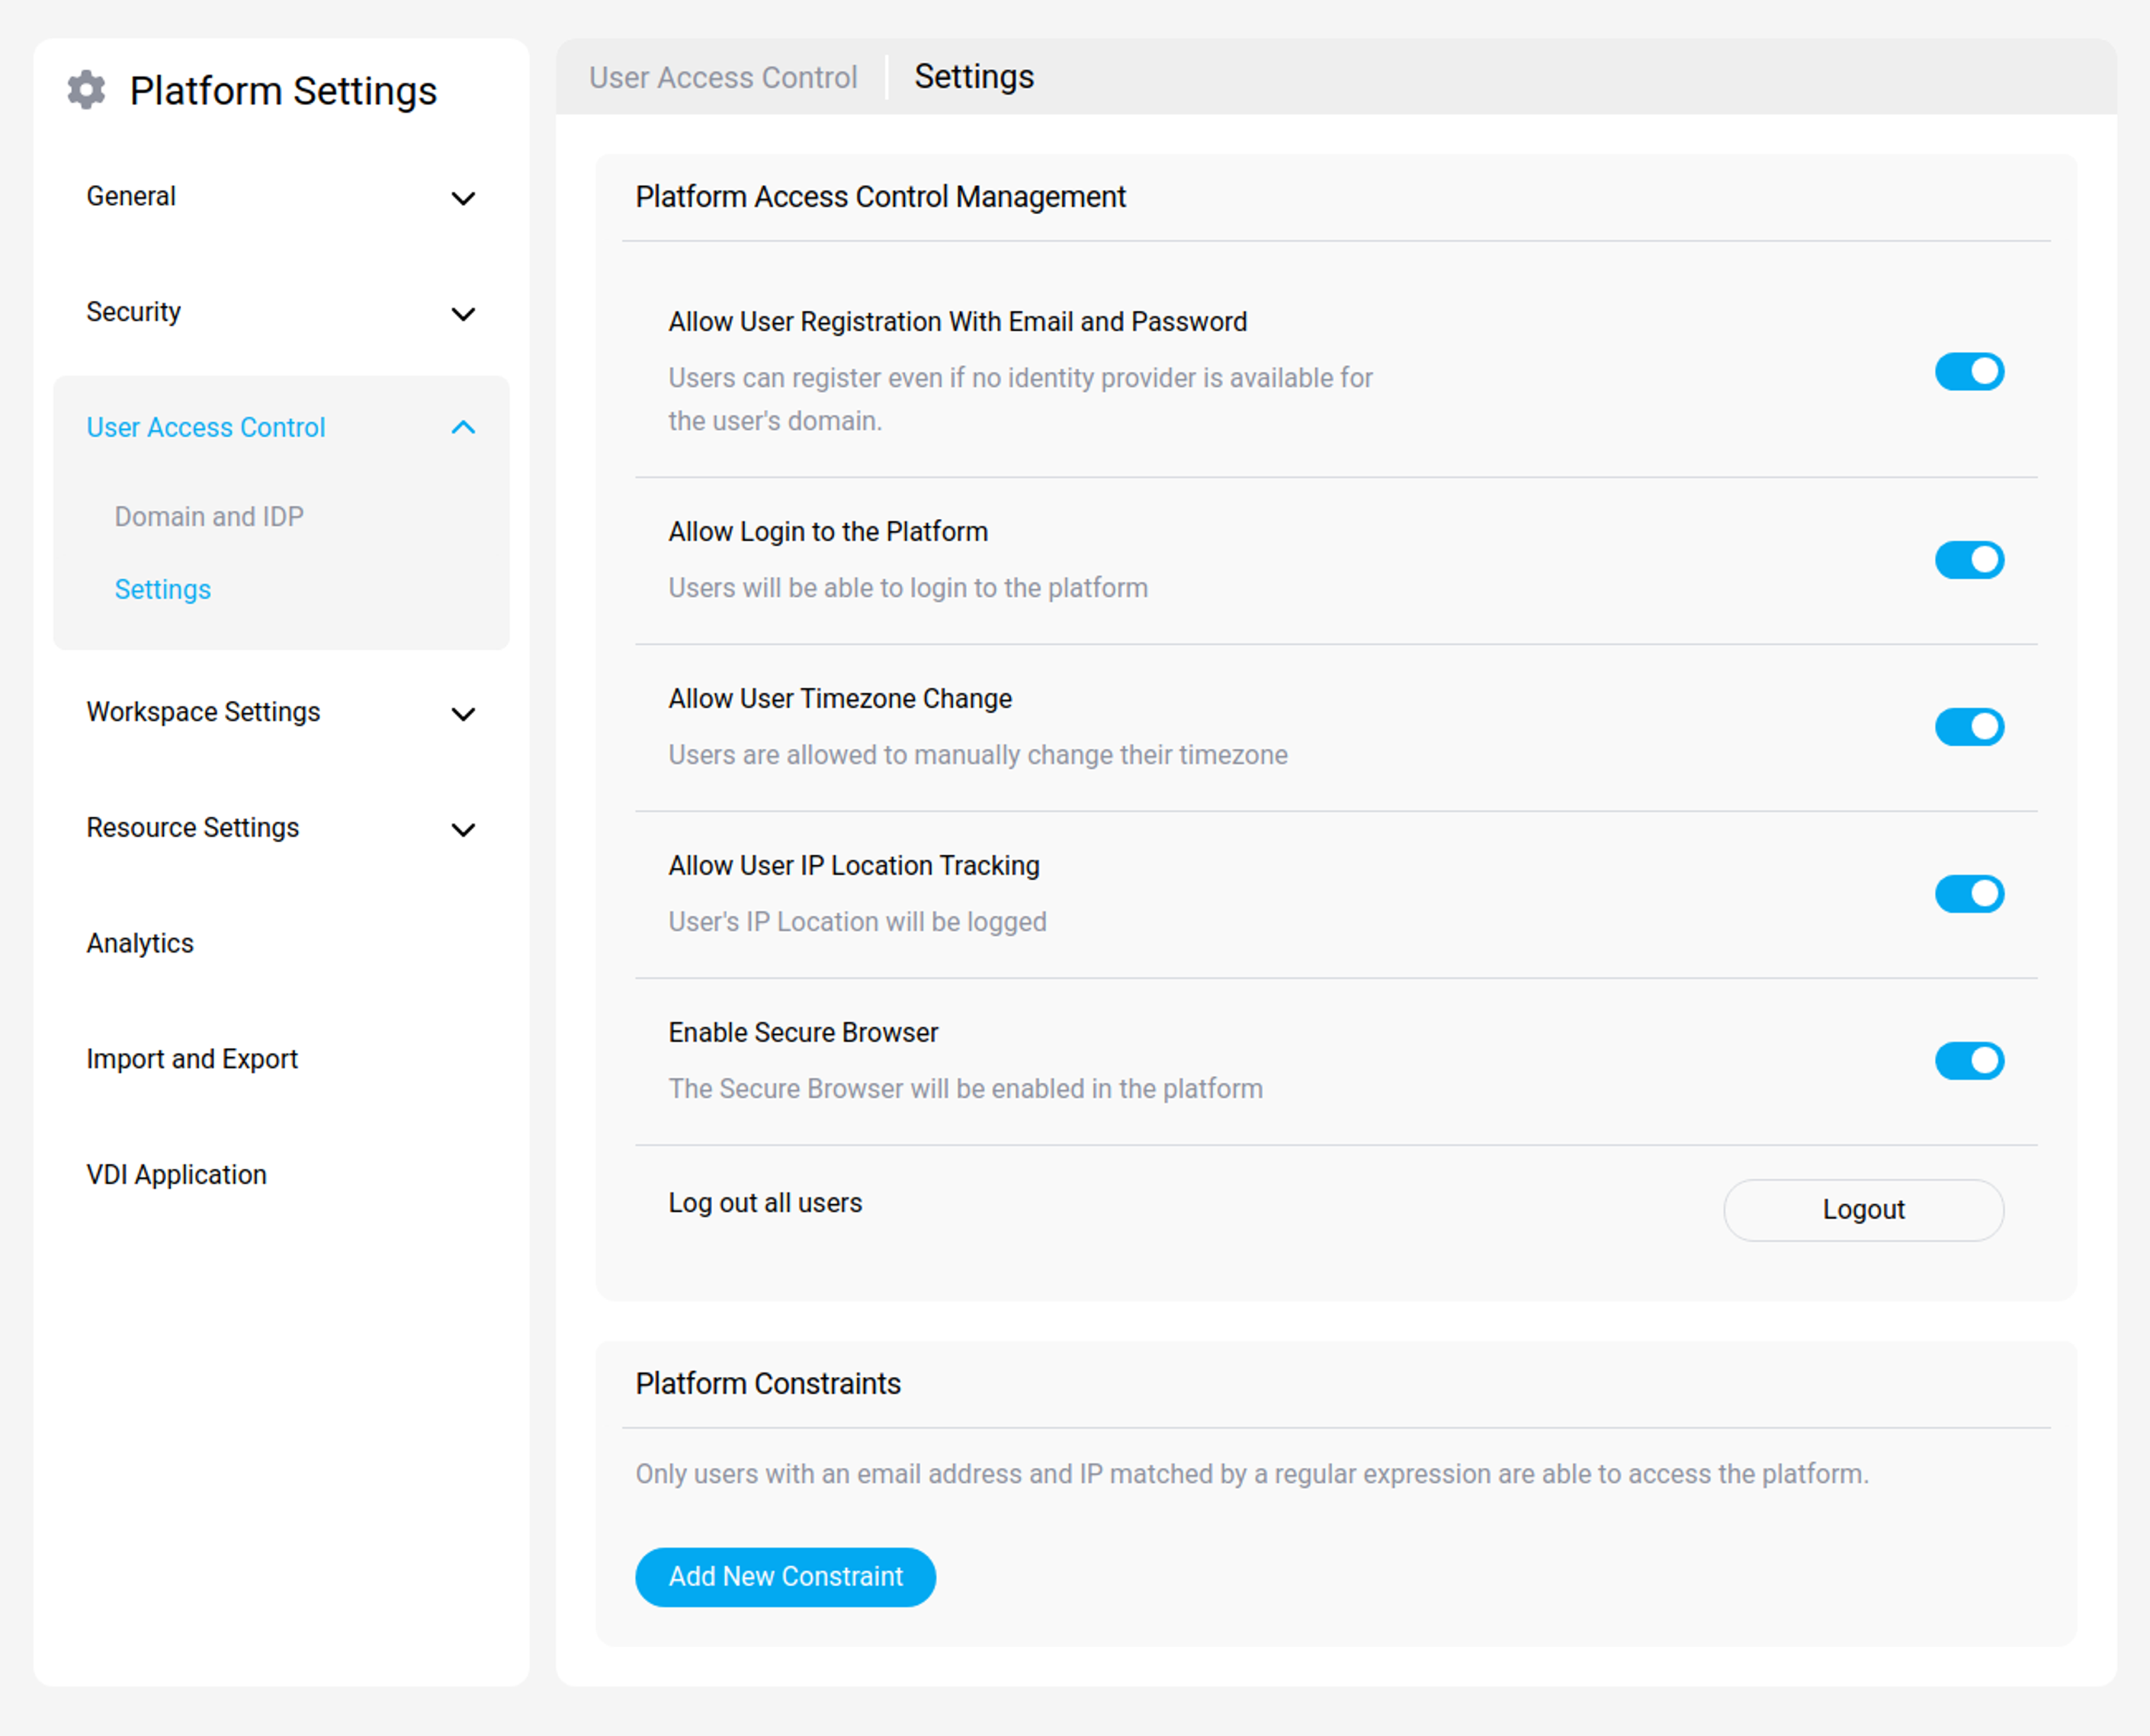Image resolution: width=2150 pixels, height=1736 pixels.
Task: Click Add New Constraint button
Action: tap(785, 1577)
